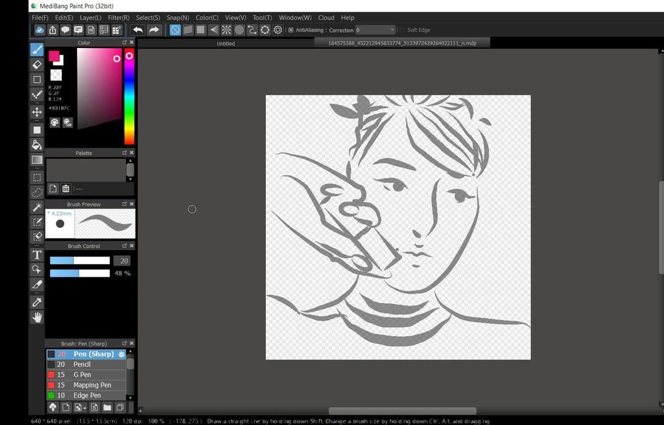Choose the Gradient tool
The image size is (664, 425).
tap(37, 160)
